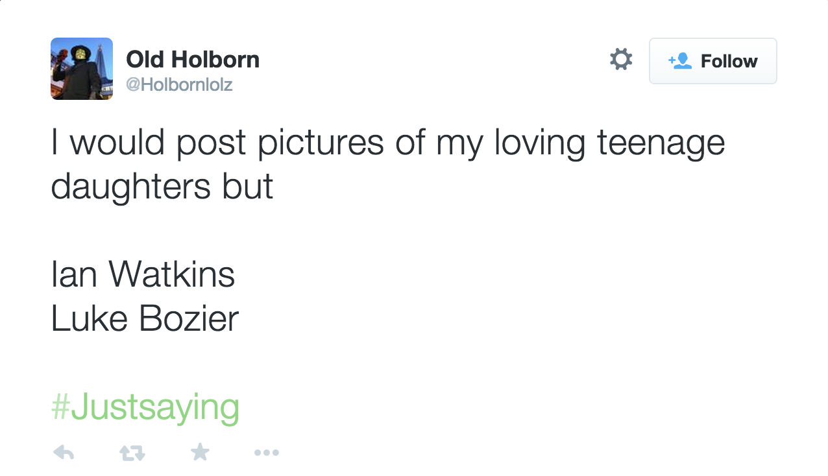Open the more actions ellipsis
Image resolution: width=828 pixels, height=476 pixels.
[x=267, y=453]
